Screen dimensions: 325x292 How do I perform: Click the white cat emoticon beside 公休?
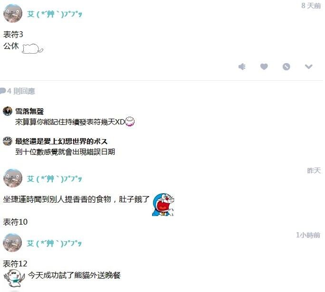[x=32, y=48]
